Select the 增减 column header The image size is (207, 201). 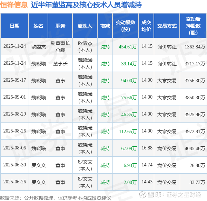[x=105, y=26]
